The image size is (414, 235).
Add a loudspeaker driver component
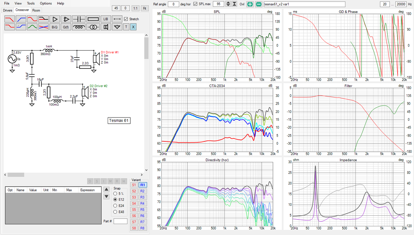point(106,27)
